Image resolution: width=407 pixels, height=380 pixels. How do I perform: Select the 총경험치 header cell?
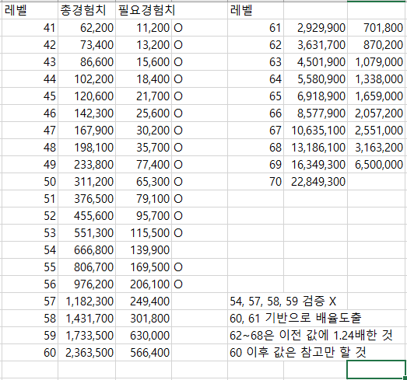[x=86, y=11]
